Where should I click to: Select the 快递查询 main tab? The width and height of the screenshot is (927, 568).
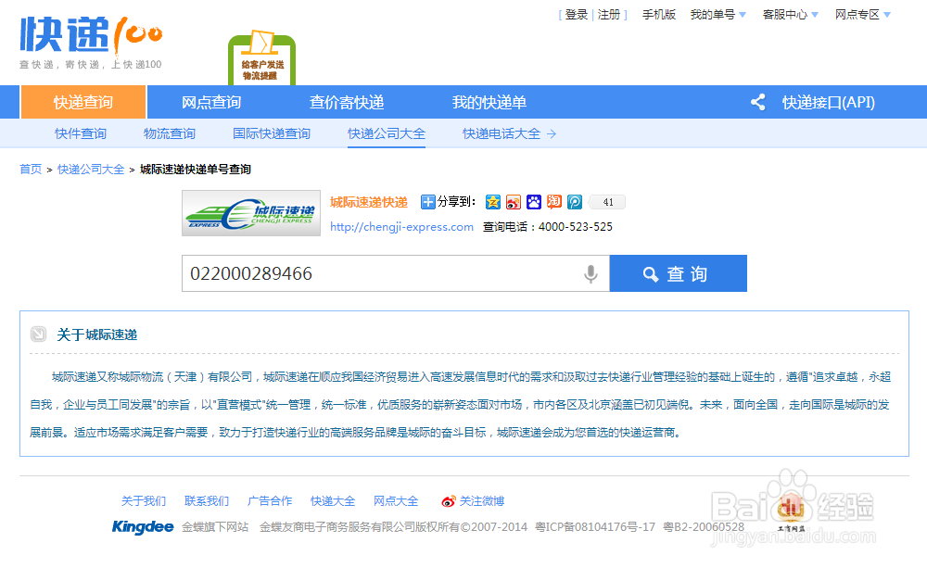83,102
